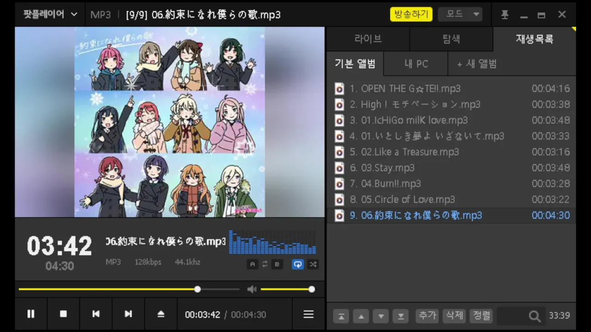Mute audio using the speaker icon
The height and width of the screenshot is (332, 591).
pyautogui.click(x=252, y=289)
